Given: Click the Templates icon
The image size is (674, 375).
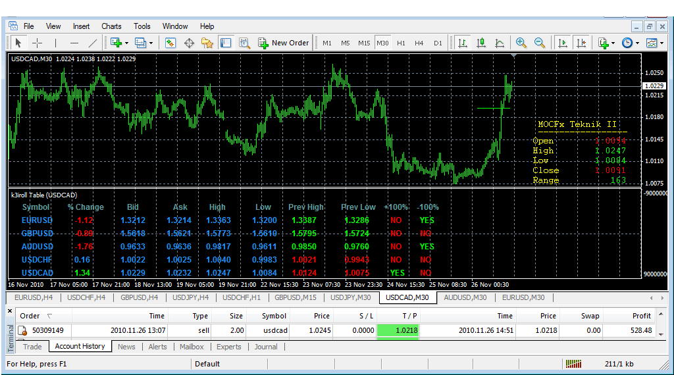Looking at the screenshot, I should click(x=652, y=43).
